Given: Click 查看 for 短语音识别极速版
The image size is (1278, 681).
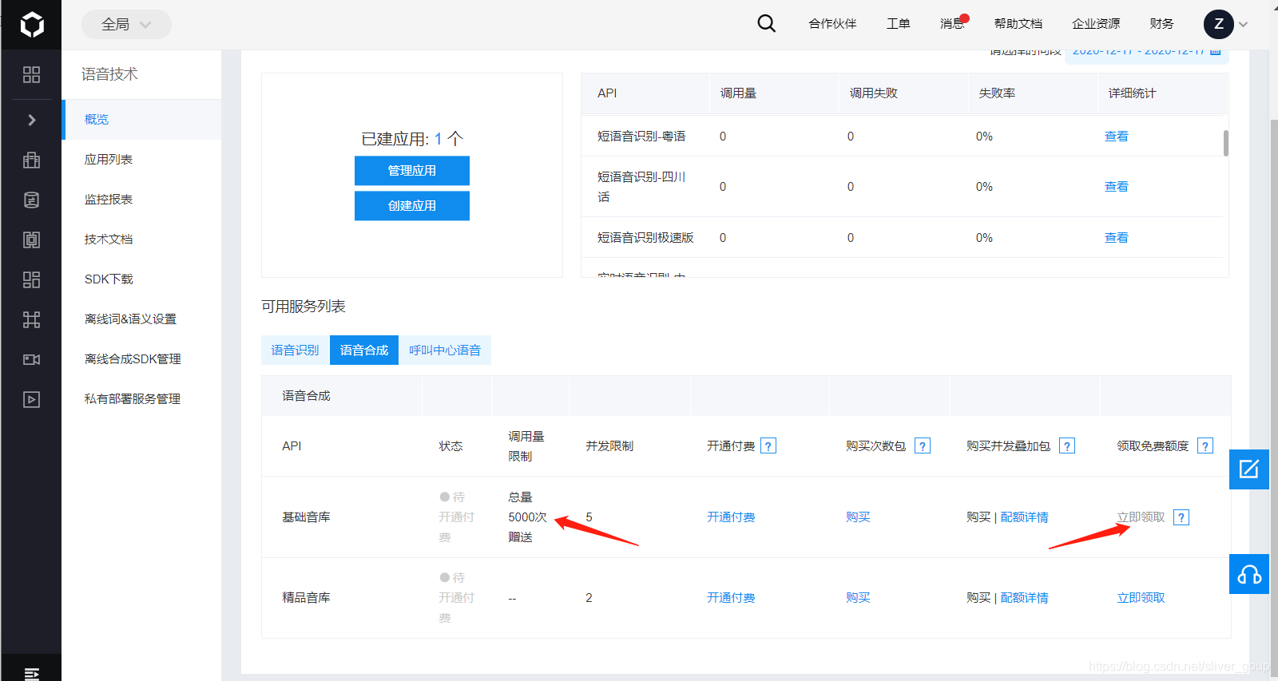Looking at the screenshot, I should [1116, 238].
